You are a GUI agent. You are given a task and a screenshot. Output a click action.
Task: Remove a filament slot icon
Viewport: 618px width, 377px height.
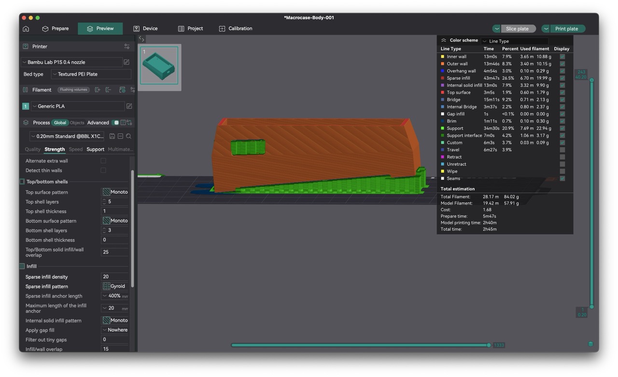coord(108,90)
